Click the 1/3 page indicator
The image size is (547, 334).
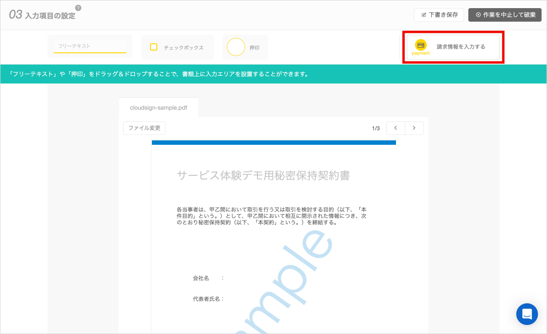tap(376, 129)
